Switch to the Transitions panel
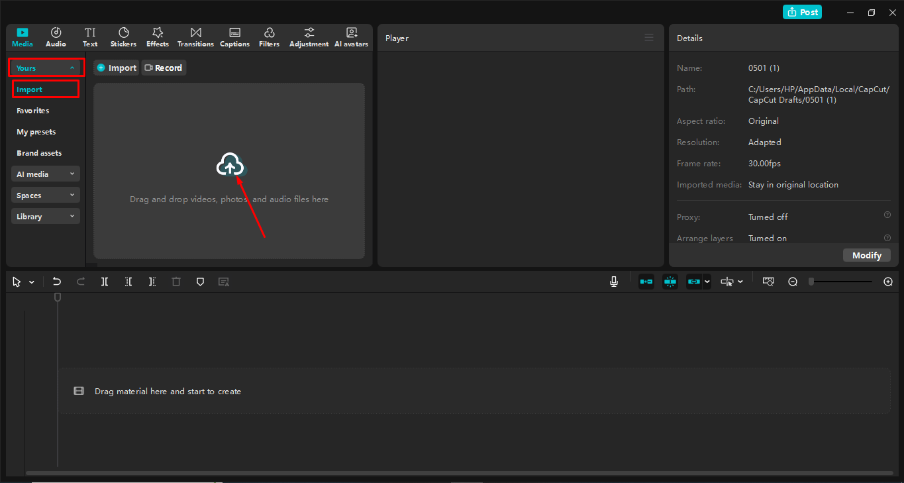904x483 pixels. tap(195, 36)
